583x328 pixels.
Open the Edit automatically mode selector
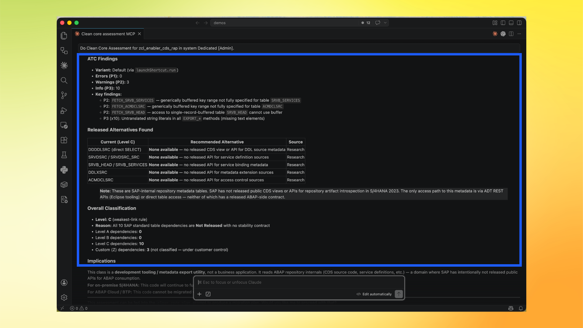374,294
